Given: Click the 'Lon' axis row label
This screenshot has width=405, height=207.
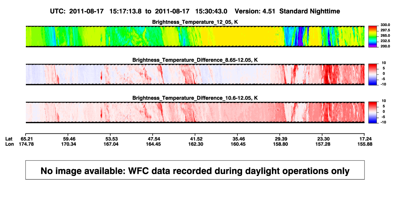Looking at the screenshot, I should (x=10, y=144).
